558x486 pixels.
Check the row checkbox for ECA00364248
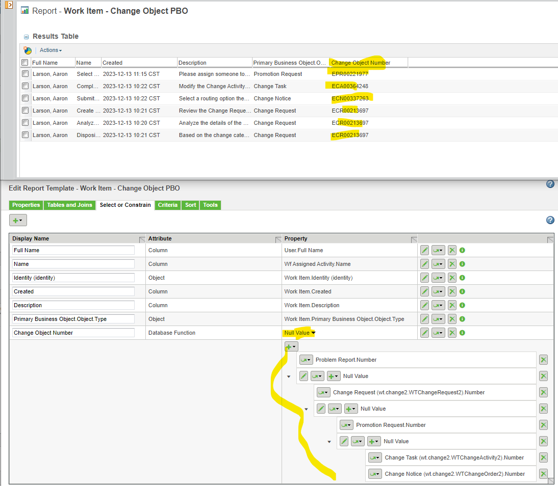point(24,86)
